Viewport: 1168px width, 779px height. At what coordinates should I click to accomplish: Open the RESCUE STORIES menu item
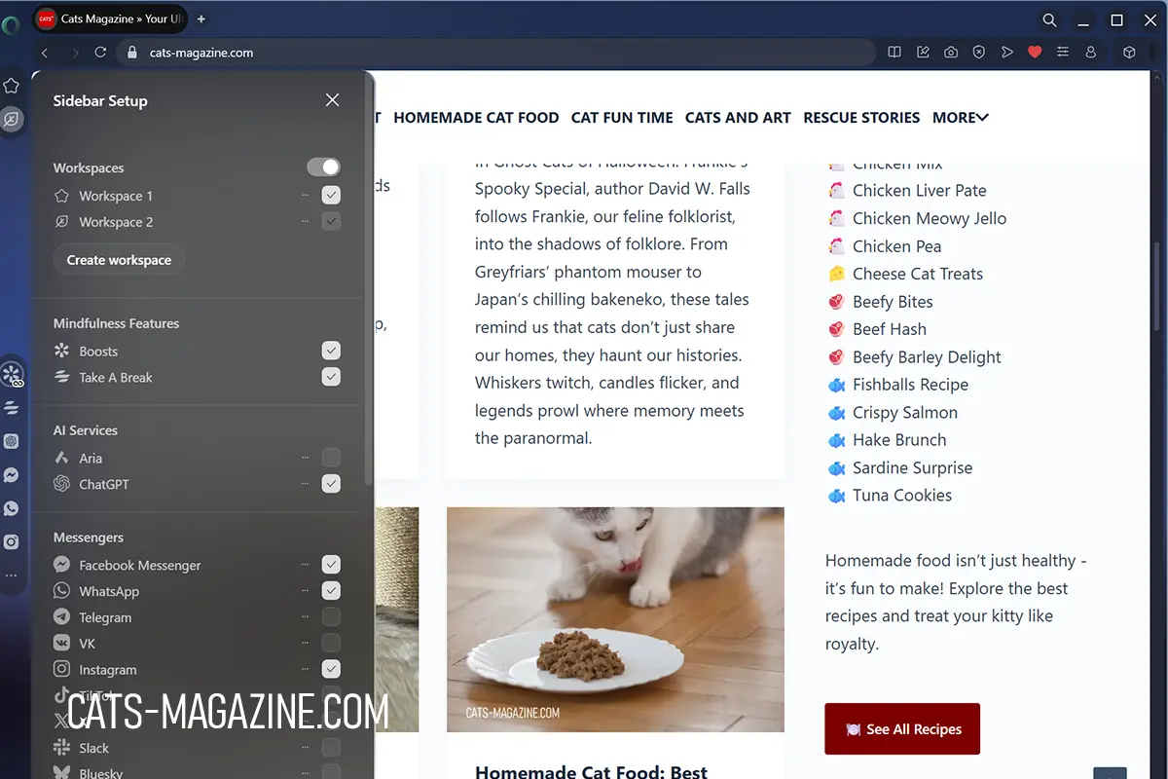click(x=861, y=118)
